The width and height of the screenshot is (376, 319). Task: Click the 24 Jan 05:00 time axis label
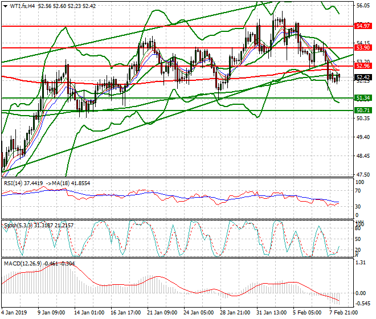point(199,313)
